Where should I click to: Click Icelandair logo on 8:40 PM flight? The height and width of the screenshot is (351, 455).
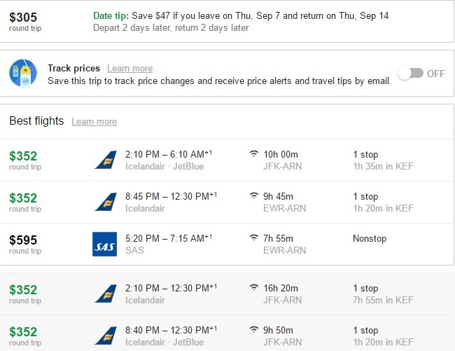(106, 336)
